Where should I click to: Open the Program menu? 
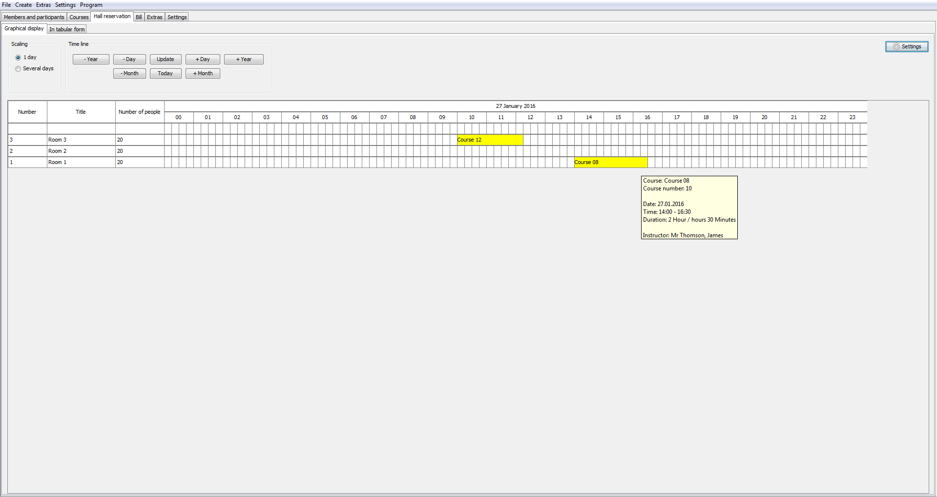[91, 5]
